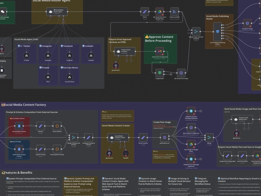Select the Threads Short tool node
Screen dimensions: 261x196
48,77
